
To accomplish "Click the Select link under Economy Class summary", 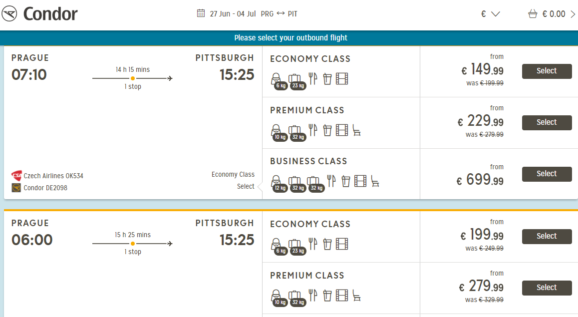I will 246,187.
